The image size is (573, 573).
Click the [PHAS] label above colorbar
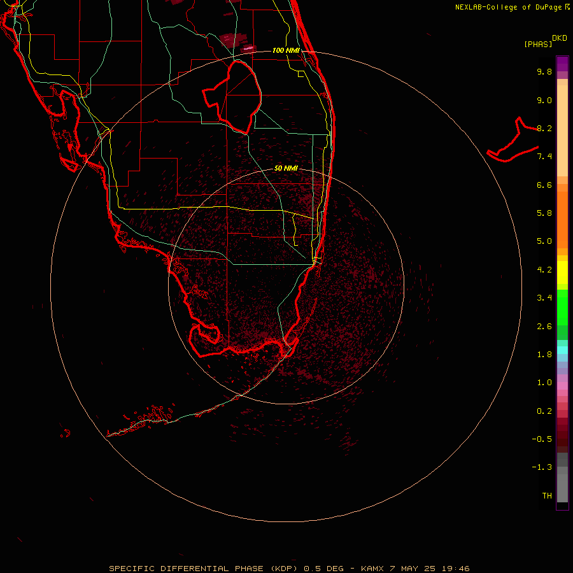pyautogui.click(x=538, y=44)
